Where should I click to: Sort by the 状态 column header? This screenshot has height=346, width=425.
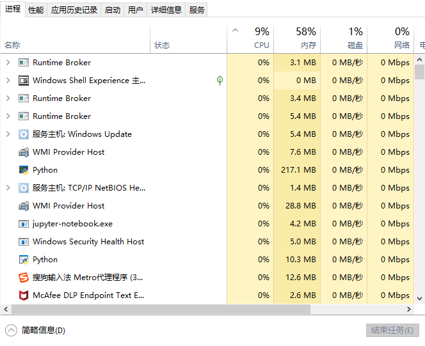188,40
